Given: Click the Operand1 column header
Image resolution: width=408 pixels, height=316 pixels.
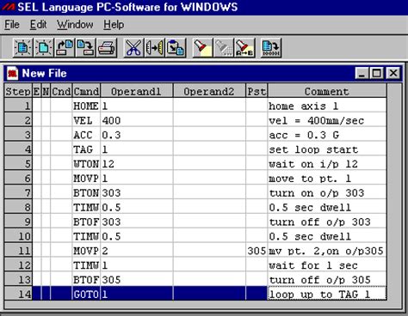Looking at the screenshot, I should tap(137, 91).
